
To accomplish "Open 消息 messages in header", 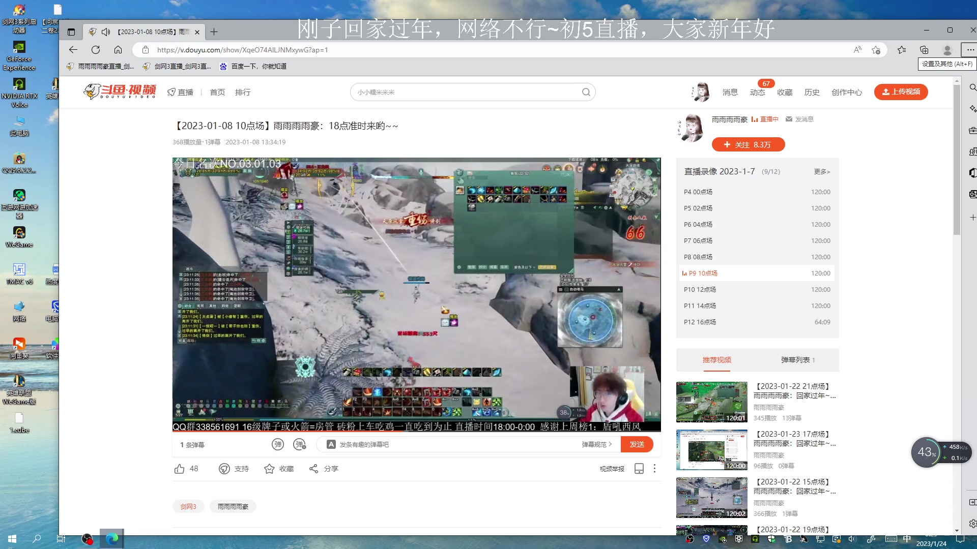I will coord(730,92).
